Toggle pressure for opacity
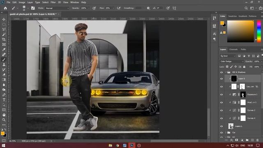263x148 pixels. (94, 8)
